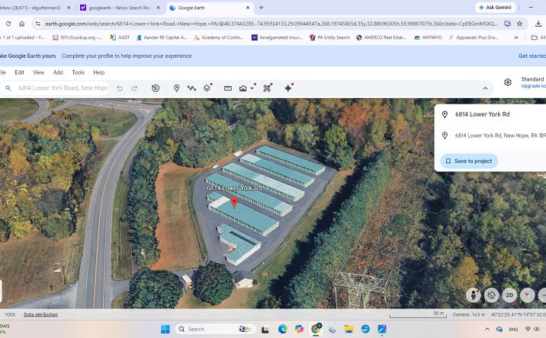Open the crossed design tools icon

point(267,88)
